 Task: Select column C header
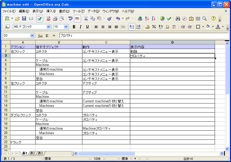(x=106, y=42)
